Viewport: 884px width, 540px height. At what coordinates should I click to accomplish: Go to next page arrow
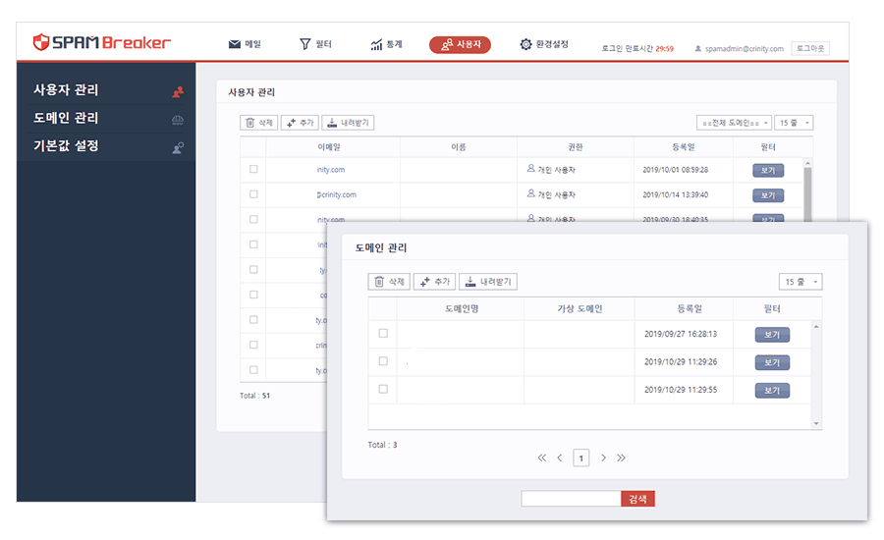(x=603, y=458)
